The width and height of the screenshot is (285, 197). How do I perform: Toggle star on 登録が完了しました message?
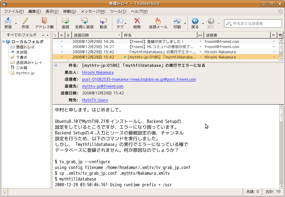[62, 41]
